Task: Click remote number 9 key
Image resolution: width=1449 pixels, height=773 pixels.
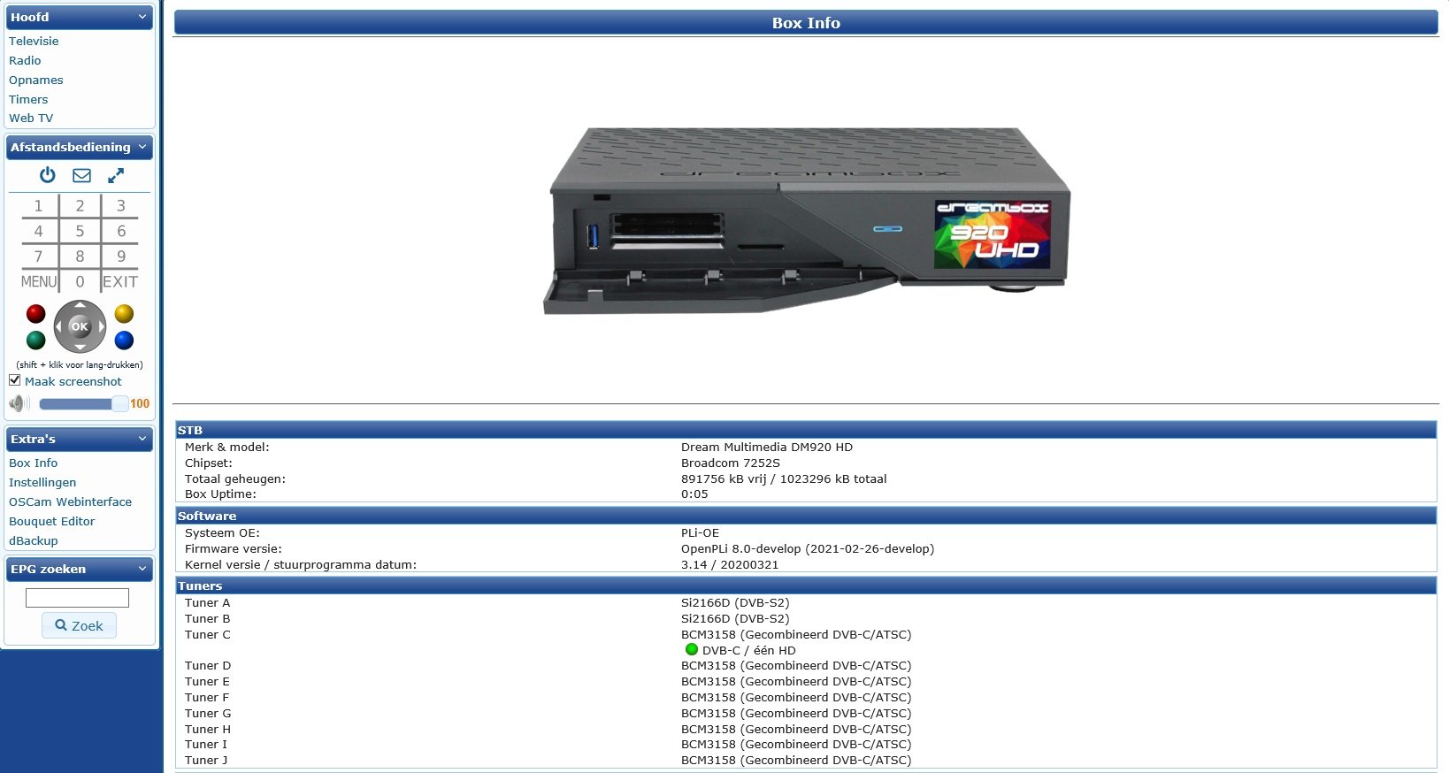Action: (121, 256)
